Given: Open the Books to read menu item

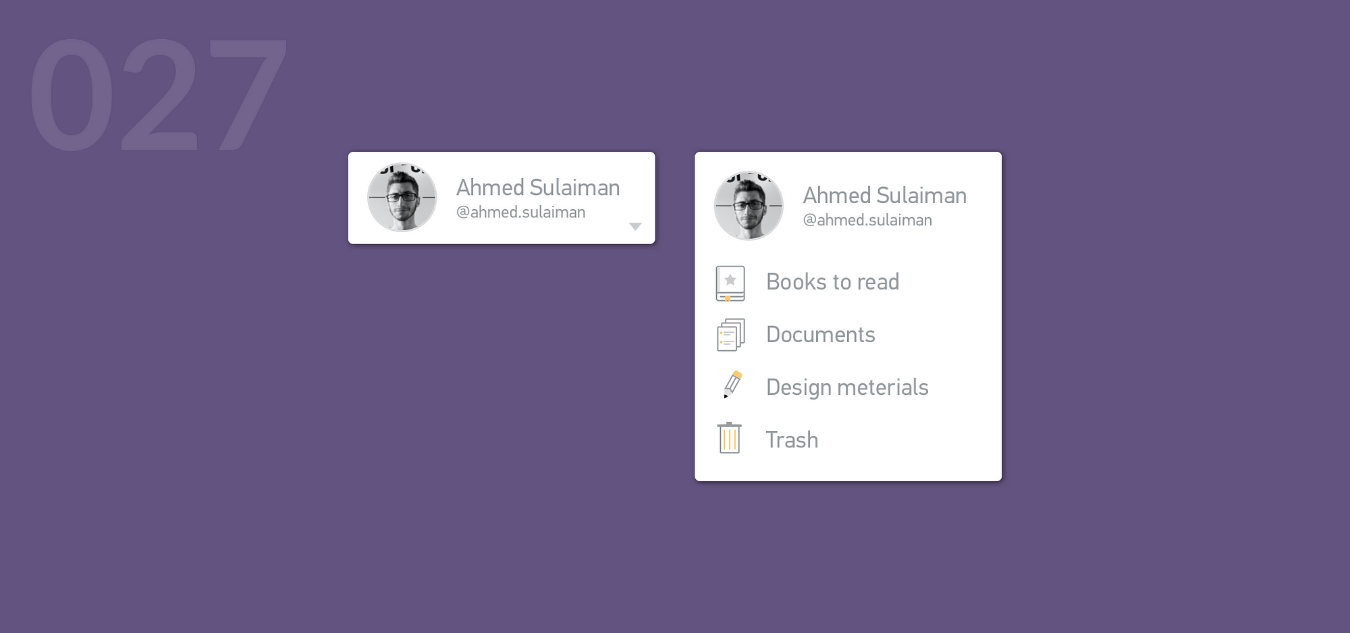Looking at the screenshot, I should [x=848, y=283].
